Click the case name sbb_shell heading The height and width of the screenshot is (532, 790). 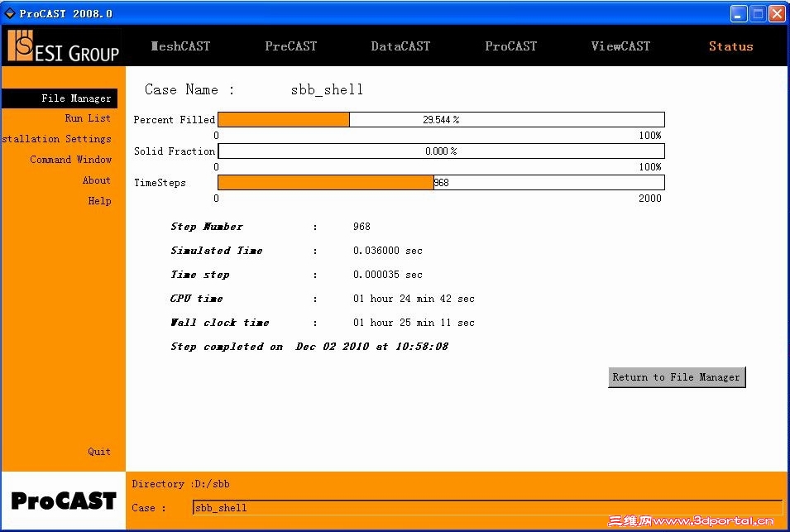coord(327,89)
